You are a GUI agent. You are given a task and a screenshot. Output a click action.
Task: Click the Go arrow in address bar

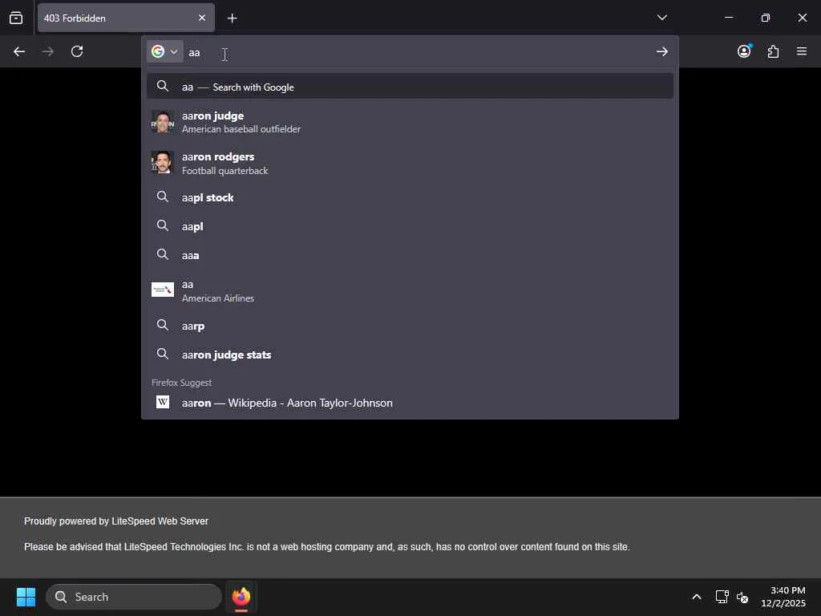point(661,51)
